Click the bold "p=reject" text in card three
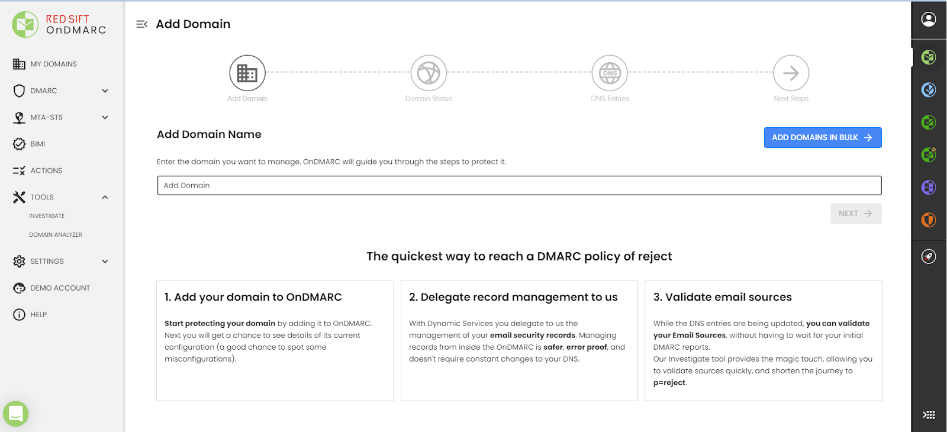This screenshot has width=947, height=432. tap(669, 383)
